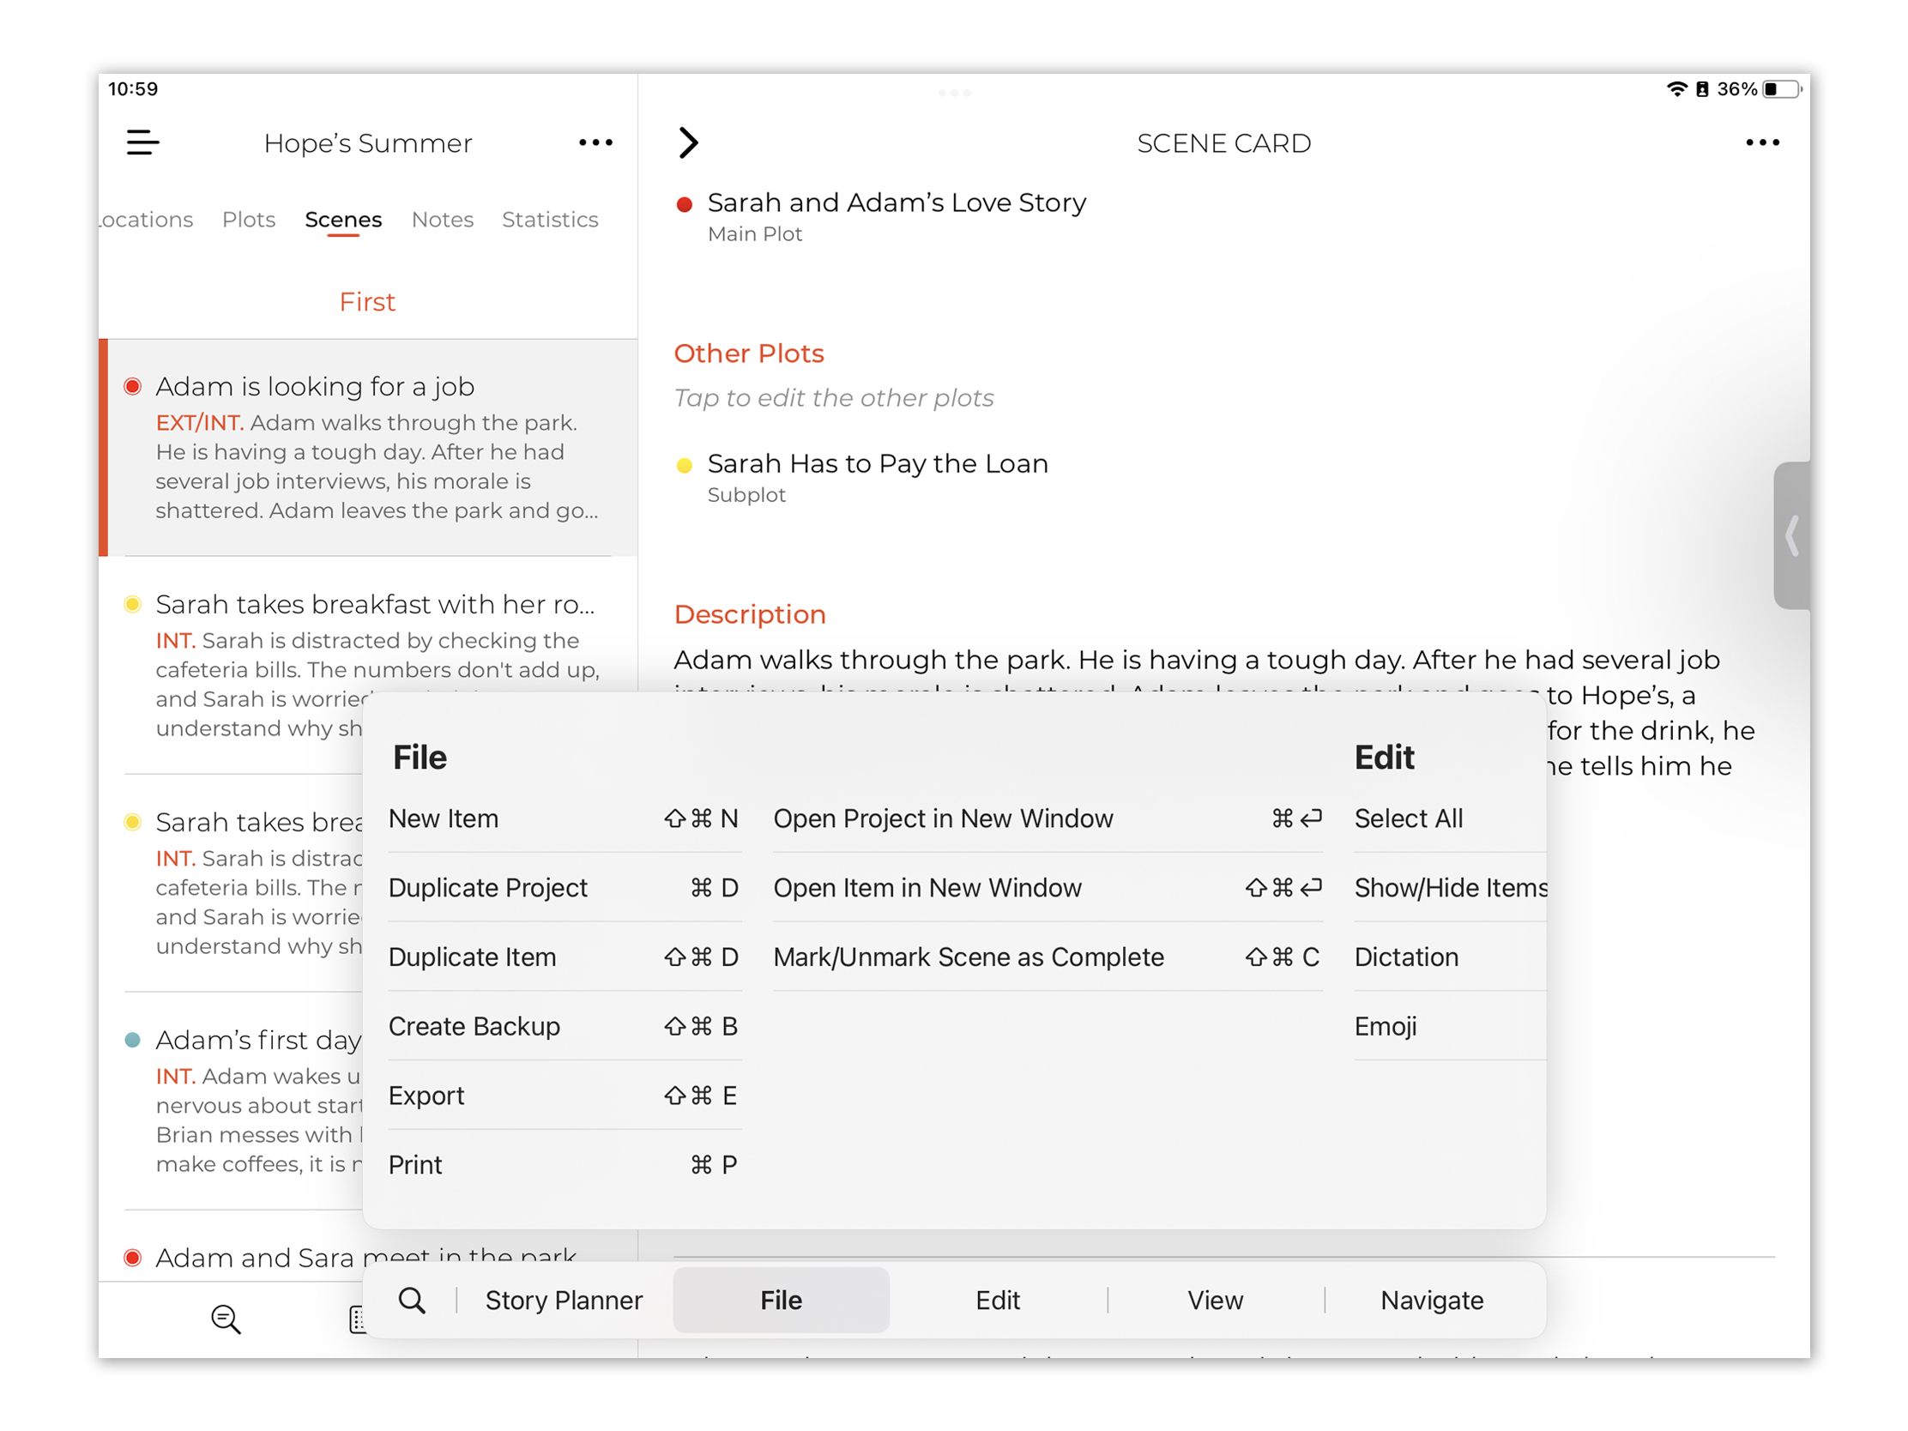The image size is (1908, 1431).
Task: Click the red plot color dot
Action: 684,204
